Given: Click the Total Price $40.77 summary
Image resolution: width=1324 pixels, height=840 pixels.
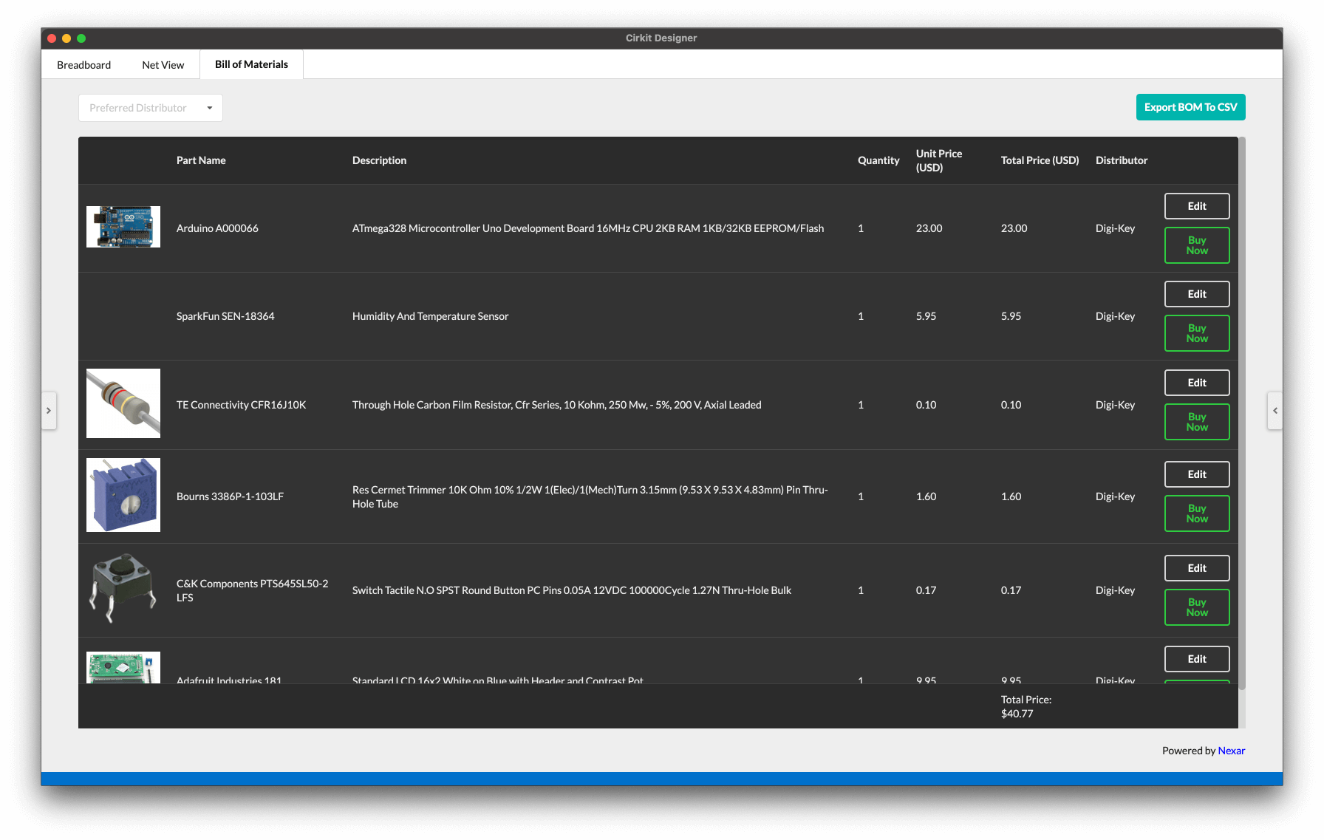Looking at the screenshot, I should click(1026, 706).
